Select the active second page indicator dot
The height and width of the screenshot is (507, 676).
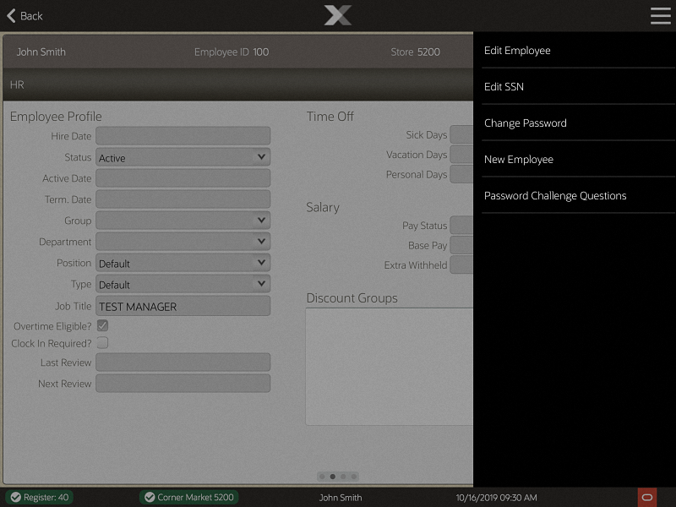coord(332,477)
